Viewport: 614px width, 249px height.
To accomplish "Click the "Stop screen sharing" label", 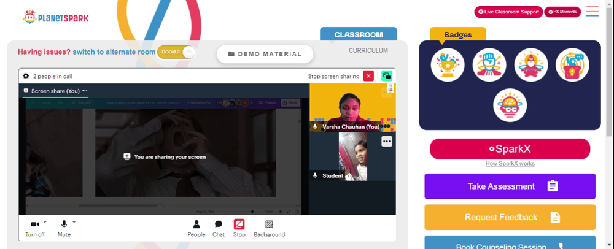I will pyautogui.click(x=333, y=76).
